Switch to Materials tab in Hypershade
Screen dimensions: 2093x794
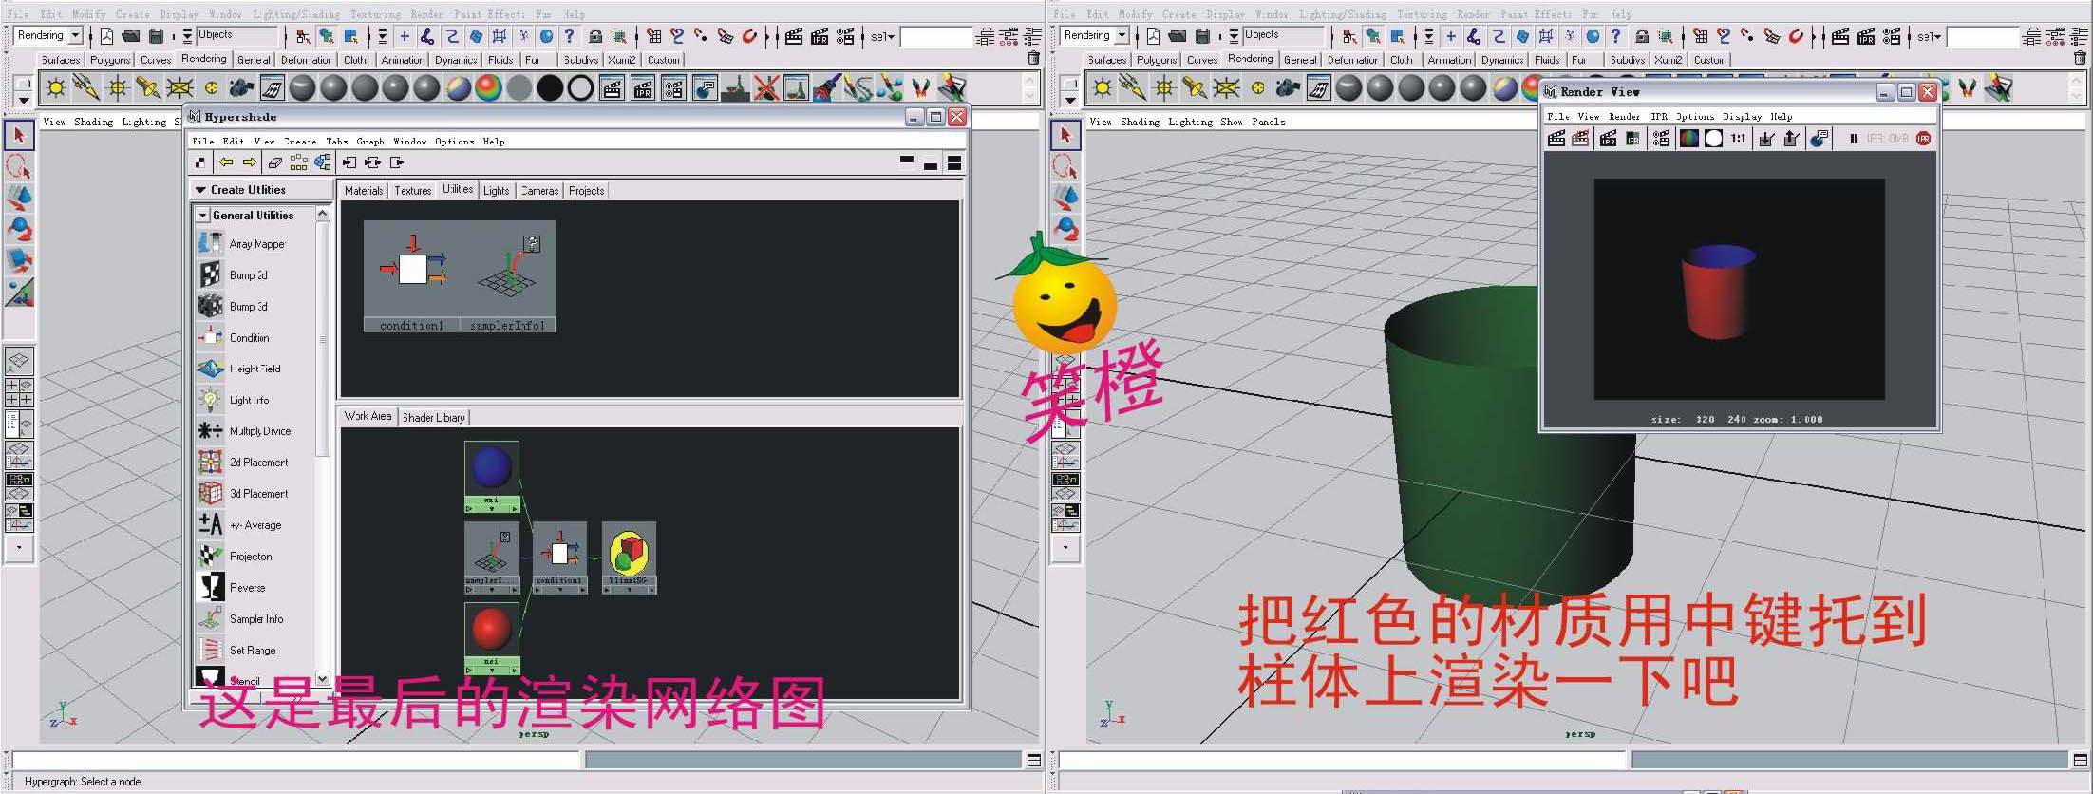coord(364,191)
